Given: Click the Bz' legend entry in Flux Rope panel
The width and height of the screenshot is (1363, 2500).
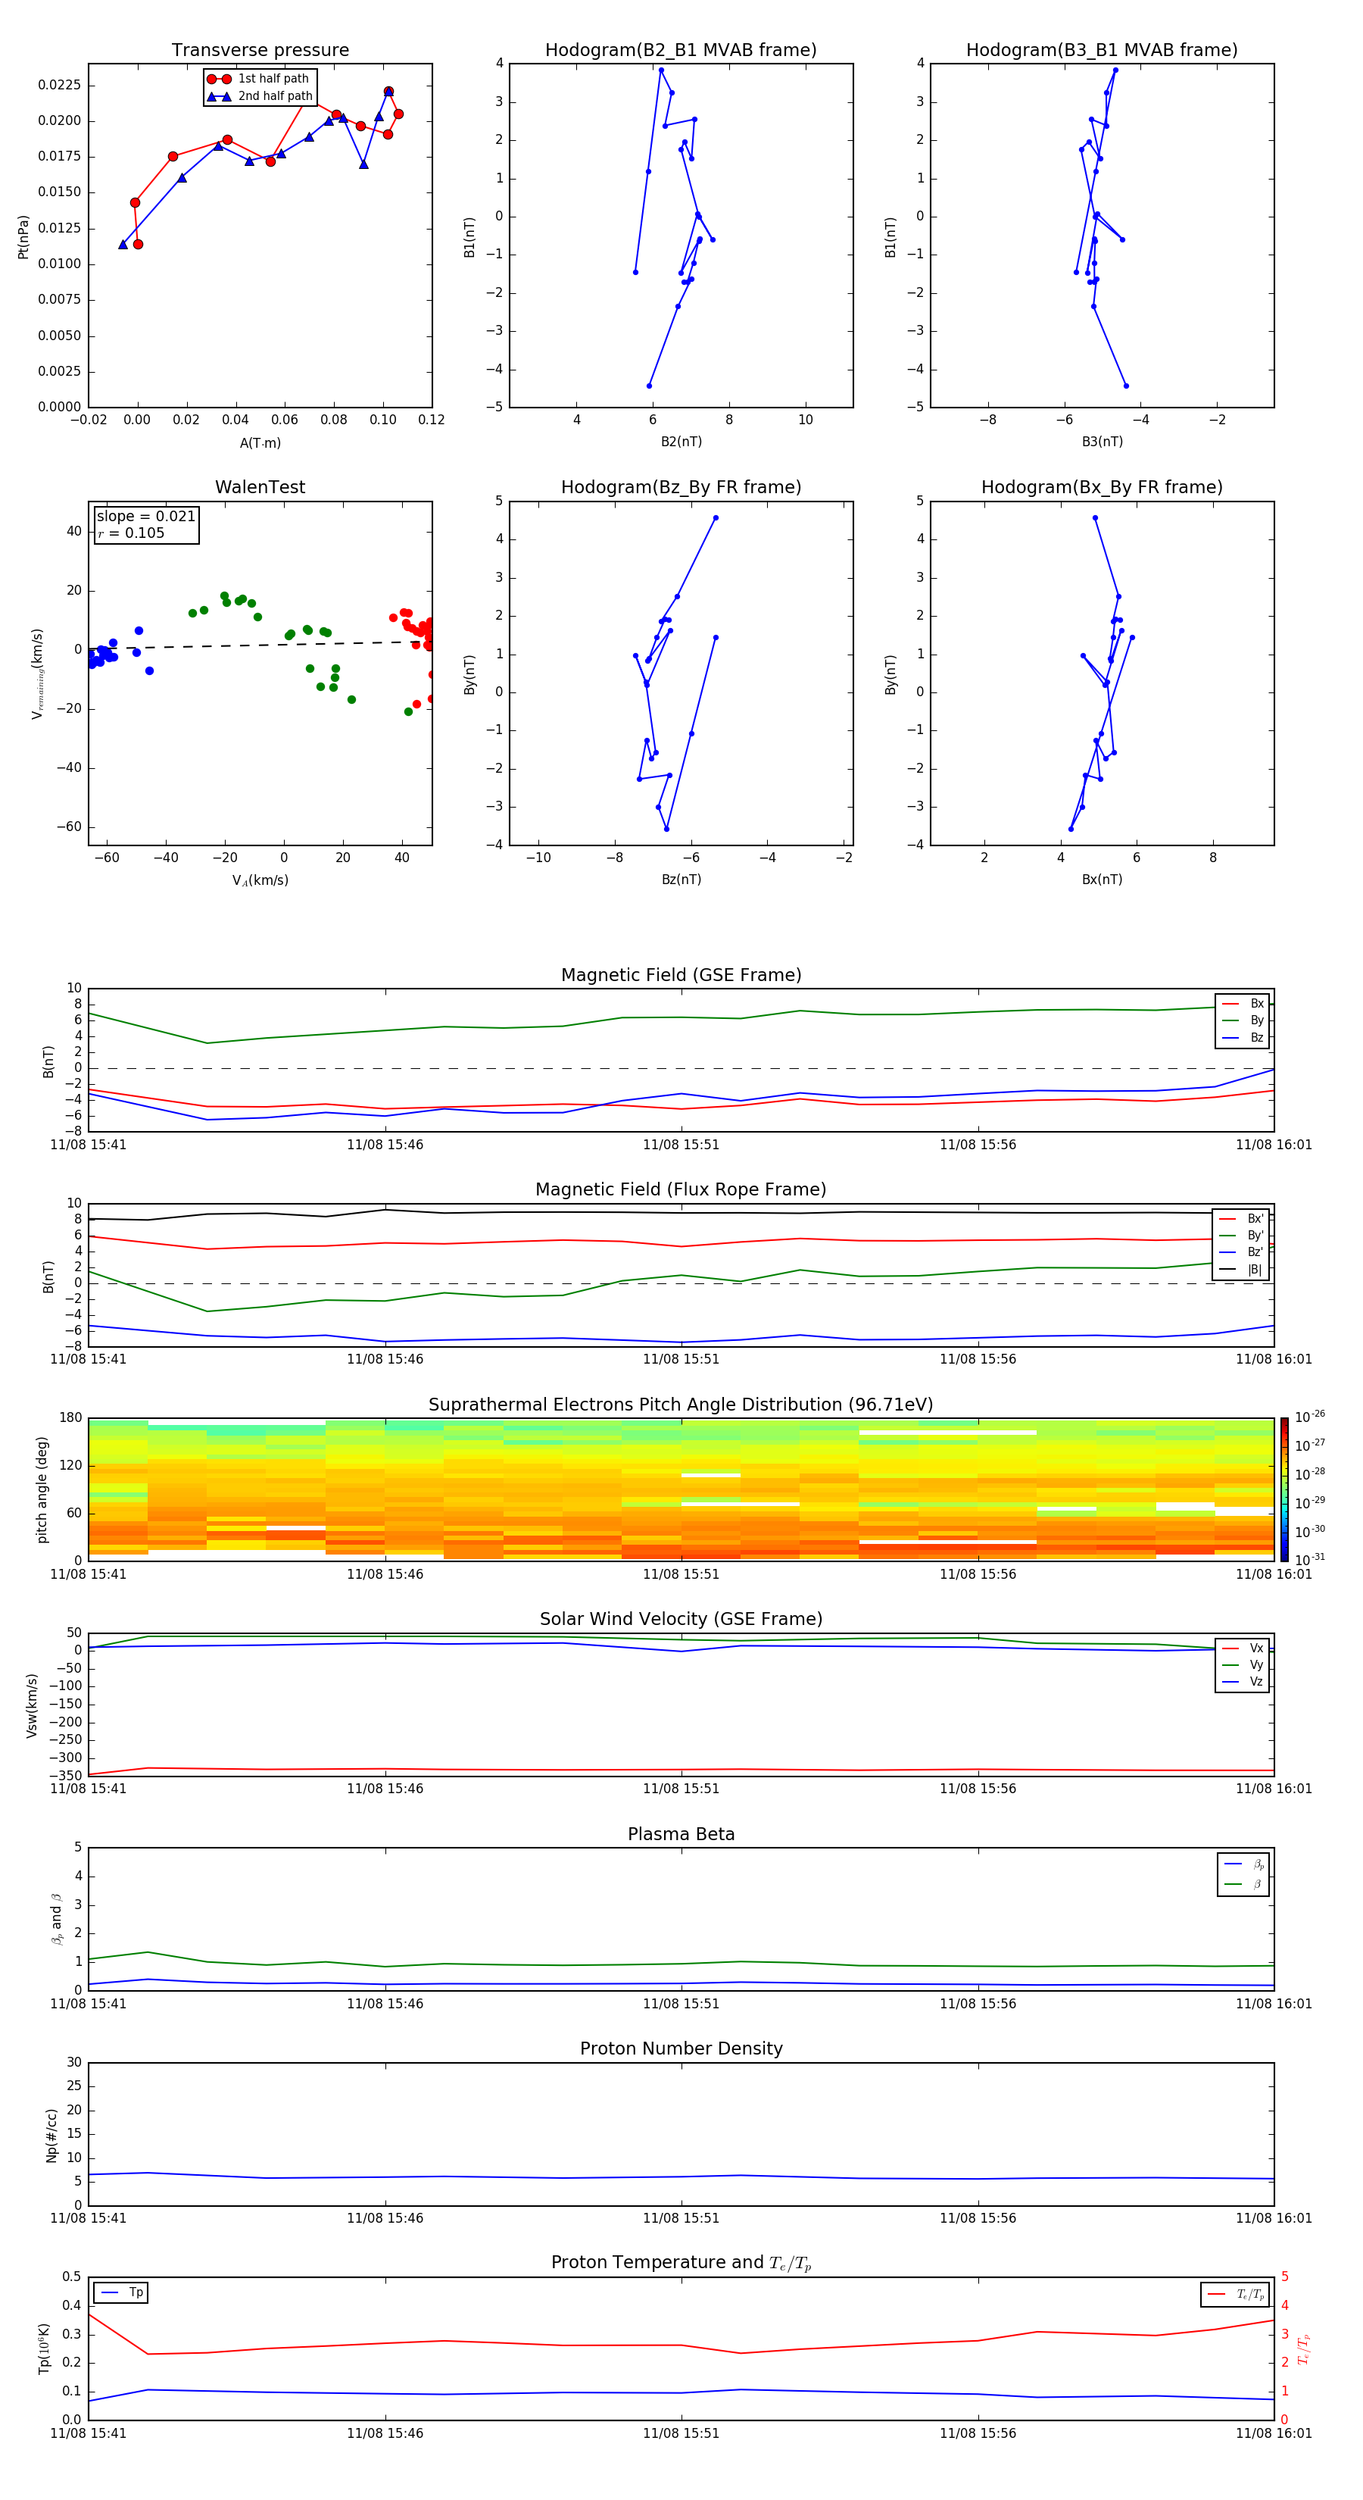Looking at the screenshot, I should (1242, 1252).
